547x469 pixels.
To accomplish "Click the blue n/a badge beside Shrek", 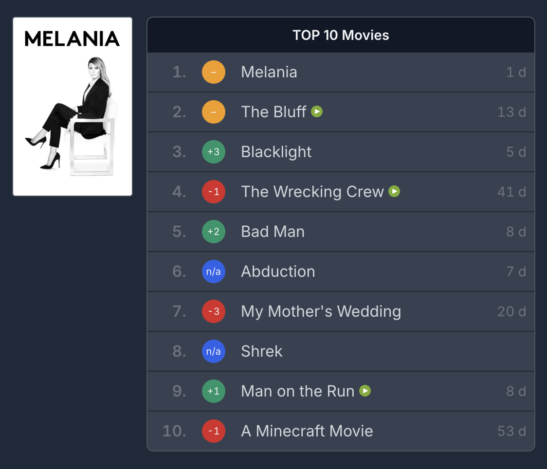I will [x=214, y=351].
